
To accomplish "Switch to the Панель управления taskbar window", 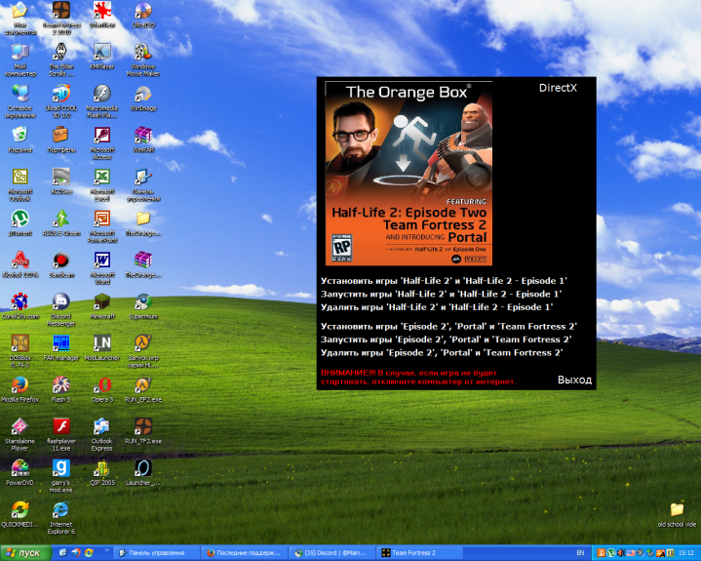I will 156,552.
